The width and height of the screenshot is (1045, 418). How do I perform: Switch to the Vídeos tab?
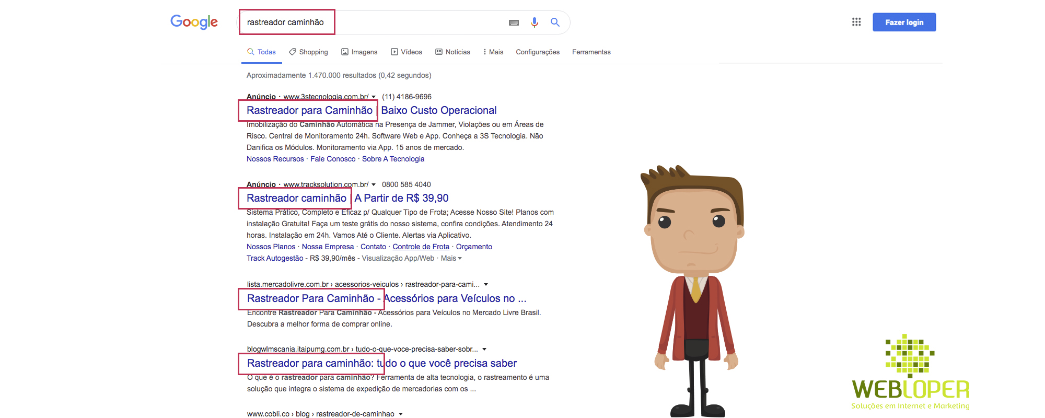click(x=407, y=52)
